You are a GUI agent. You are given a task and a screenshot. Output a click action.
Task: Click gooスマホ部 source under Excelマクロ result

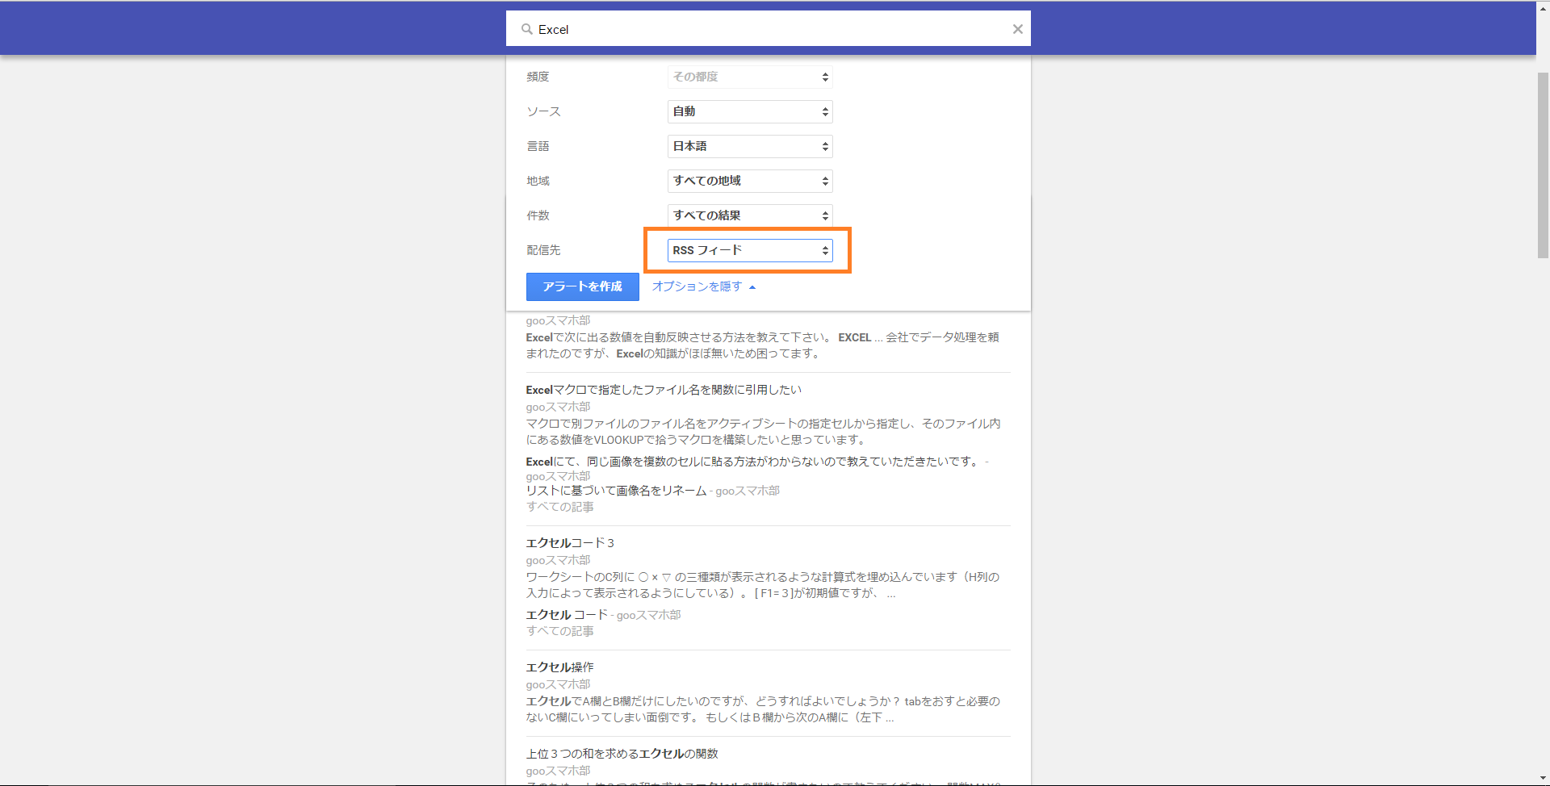[558, 407]
